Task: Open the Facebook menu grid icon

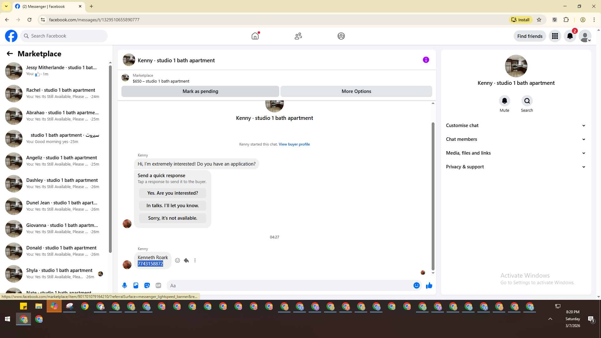Action: point(555,36)
